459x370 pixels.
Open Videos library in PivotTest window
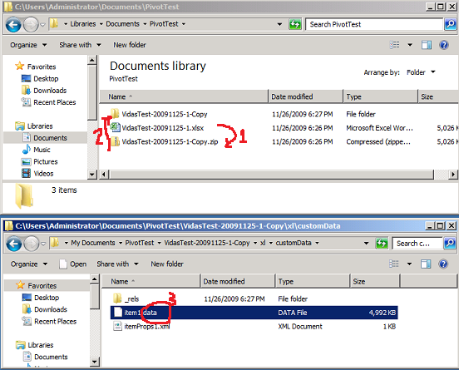37,174
